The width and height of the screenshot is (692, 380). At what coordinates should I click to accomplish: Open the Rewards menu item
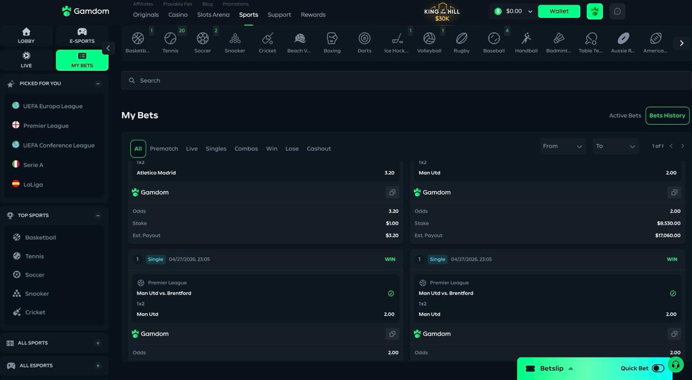(x=313, y=15)
